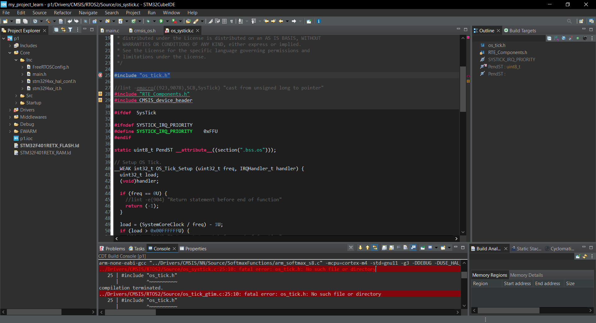
Task: Toggle alphabetical Sort in Outline panel
Action: [x=556, y=38]
